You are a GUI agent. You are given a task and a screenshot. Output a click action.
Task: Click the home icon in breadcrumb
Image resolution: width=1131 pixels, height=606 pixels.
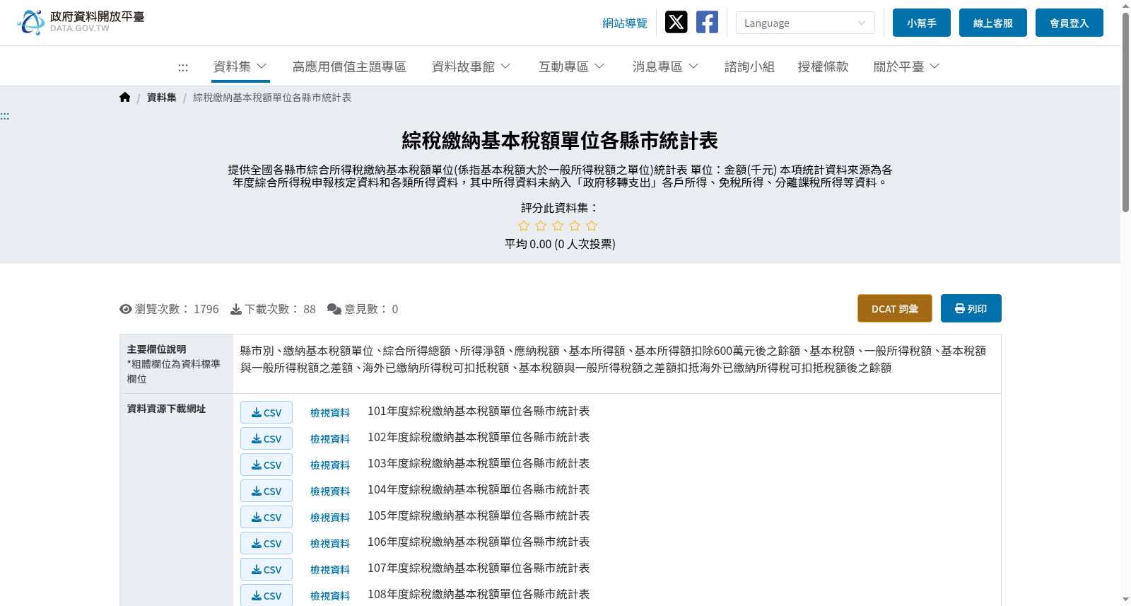pos(125,98)
